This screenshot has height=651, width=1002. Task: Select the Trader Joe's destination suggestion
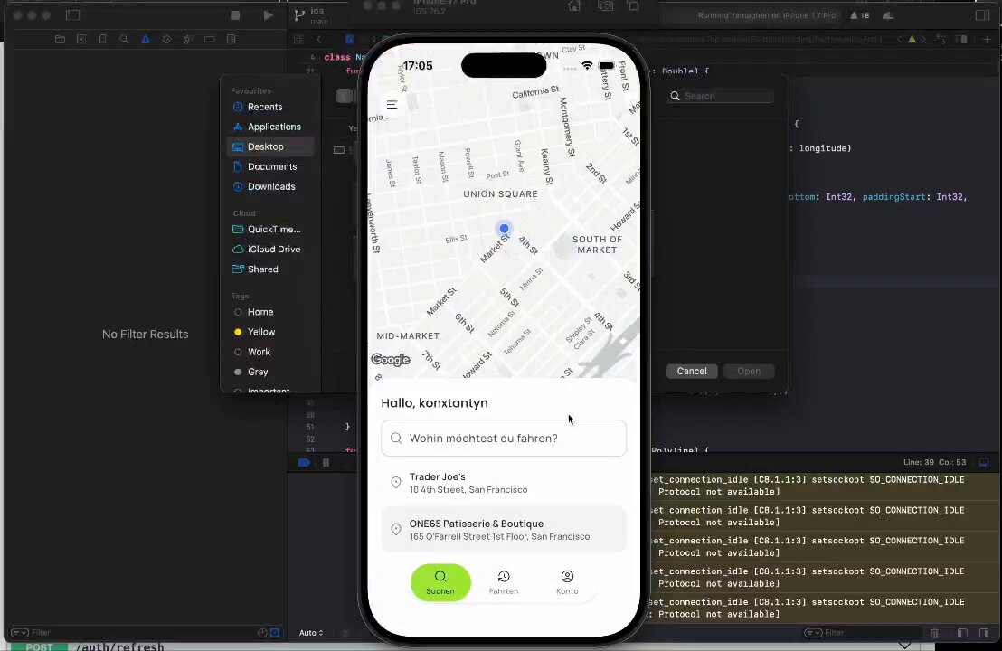point(504,483)
